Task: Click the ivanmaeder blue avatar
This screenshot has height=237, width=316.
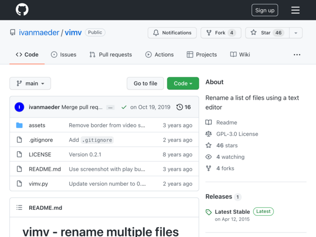Action: click(x=19, y=107)
